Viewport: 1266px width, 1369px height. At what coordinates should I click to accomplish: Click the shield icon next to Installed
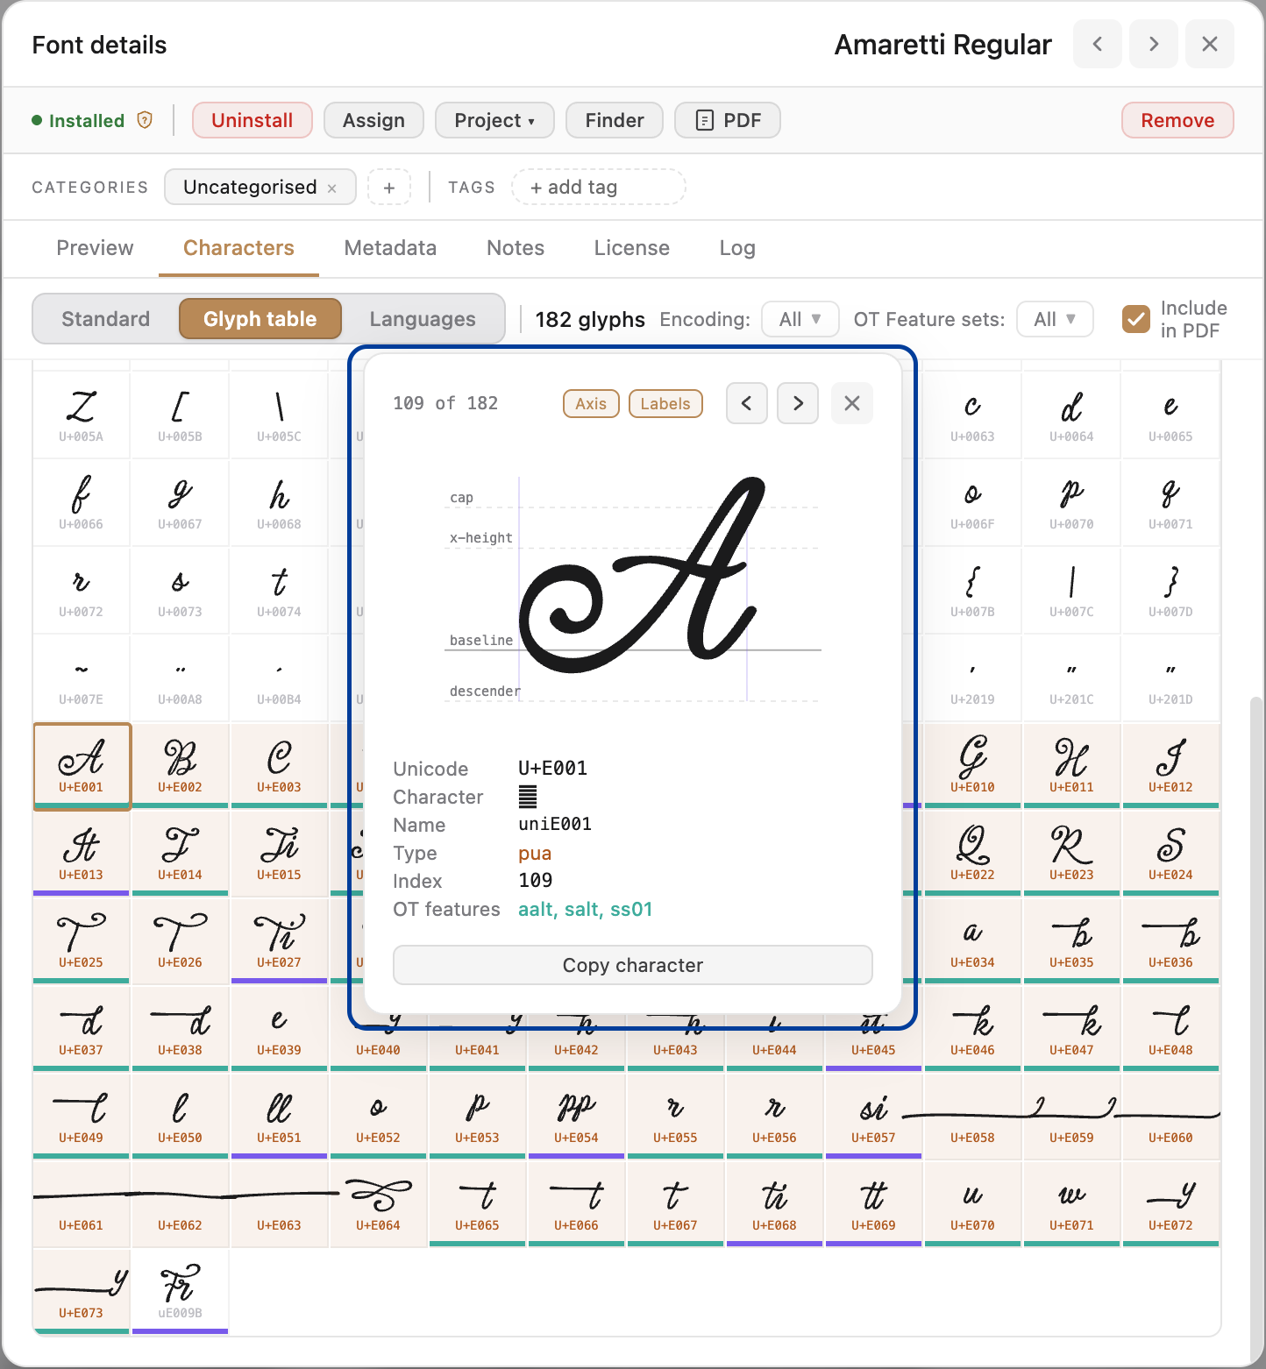(x=146, y=120)
